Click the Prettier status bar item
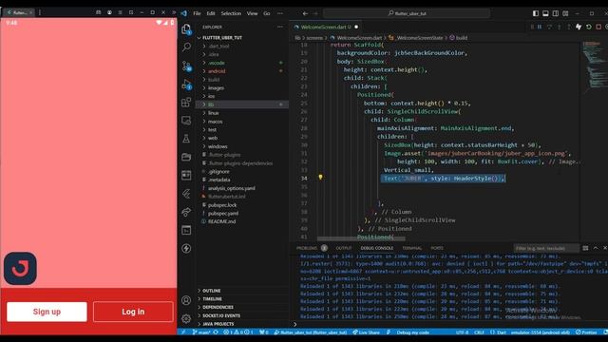This screenshot has width=608, height=342. click(586, 332)
